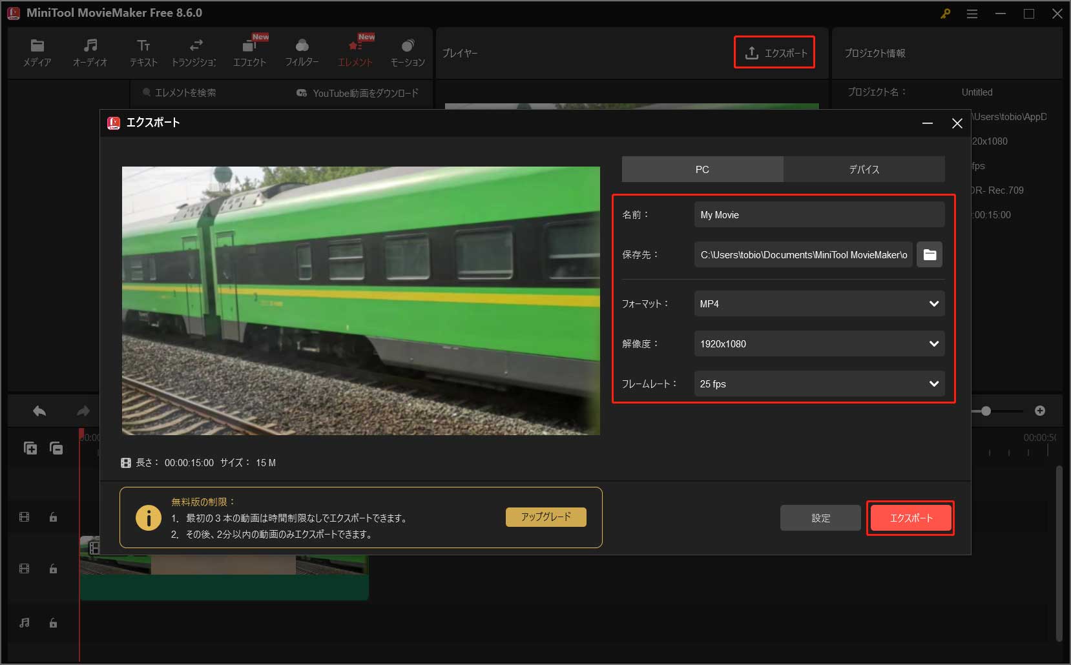Open the フィルター (Filter) tab
Screen dimensions: 1071x665
click(x=302, y=53)
